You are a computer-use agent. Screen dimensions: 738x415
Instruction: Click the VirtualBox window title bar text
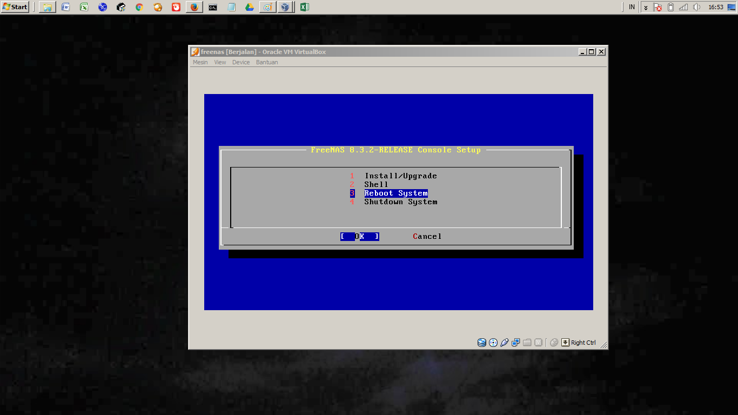pyautogui.click(x=264, y=52)
